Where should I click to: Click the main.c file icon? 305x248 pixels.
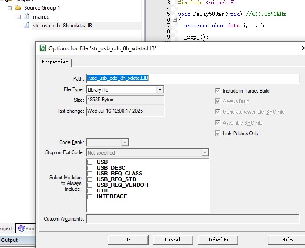coord(27,17)
